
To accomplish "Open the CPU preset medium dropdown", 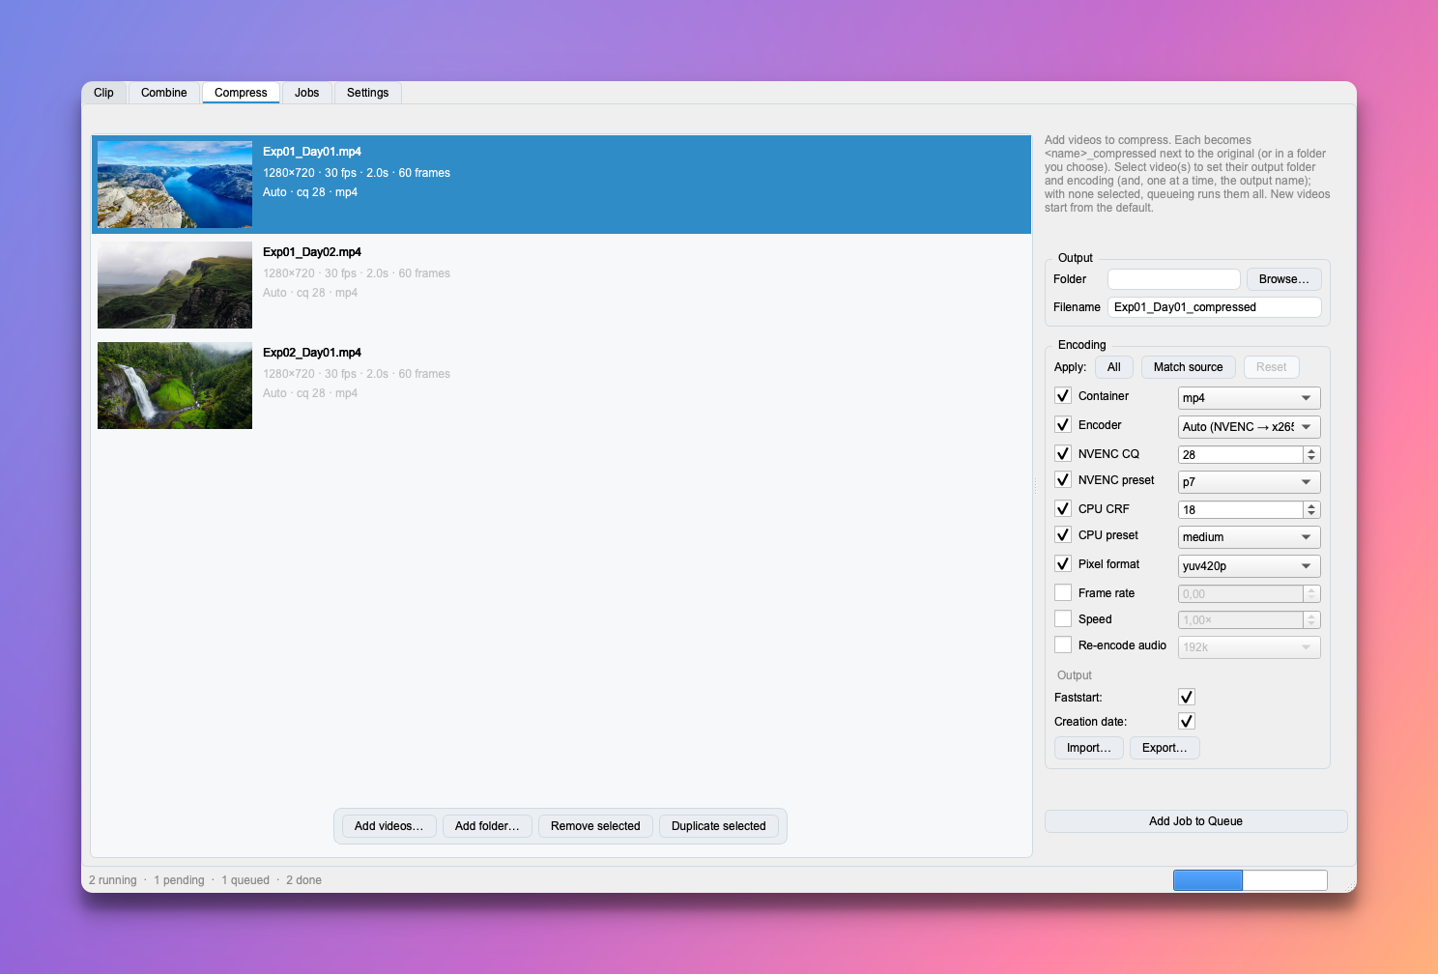I will tap(1249, 537).
